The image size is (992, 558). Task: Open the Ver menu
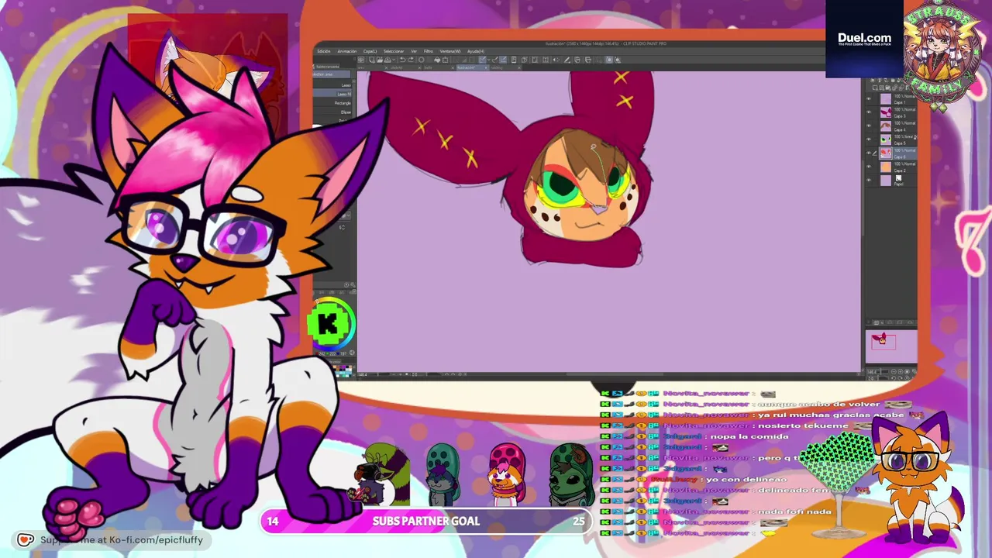pos(414,51)
